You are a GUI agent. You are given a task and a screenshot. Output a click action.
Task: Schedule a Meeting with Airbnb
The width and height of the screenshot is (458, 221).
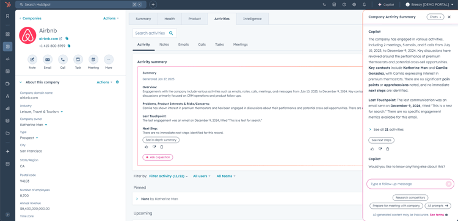click(x=93, y=60)
